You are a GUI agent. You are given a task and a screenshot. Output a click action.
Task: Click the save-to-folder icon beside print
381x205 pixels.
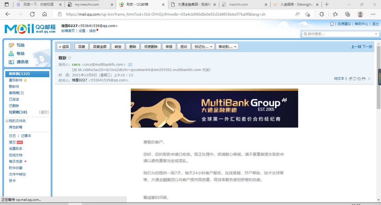[359, 79]
